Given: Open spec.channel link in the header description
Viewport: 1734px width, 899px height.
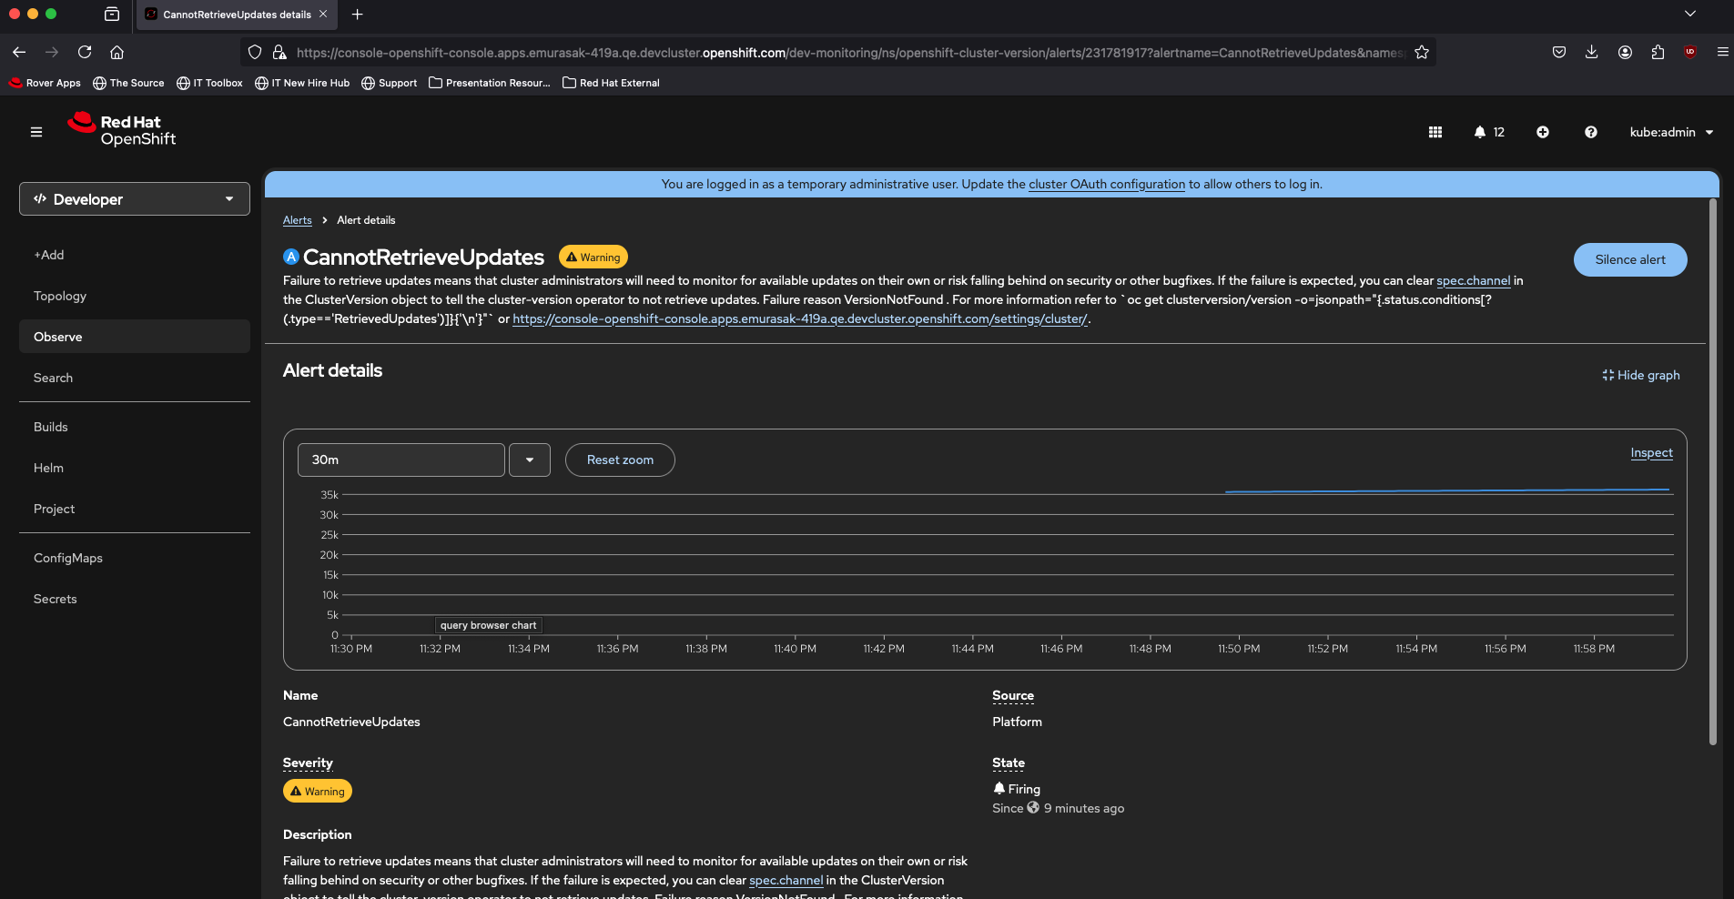Looking at the screenshot, I should pyautogui.click(x=1474, y=280).
